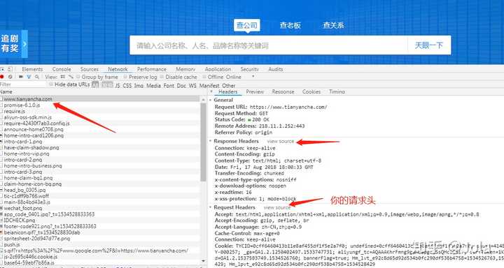Open the Online throttling dropdown
The width and height of the screenshot is (504, 268).
point(239,77)
